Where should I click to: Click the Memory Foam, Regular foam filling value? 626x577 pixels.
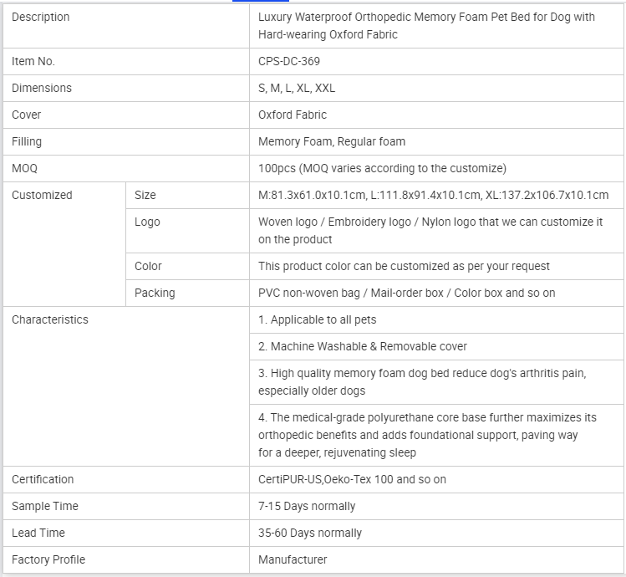tap(332, 141)
